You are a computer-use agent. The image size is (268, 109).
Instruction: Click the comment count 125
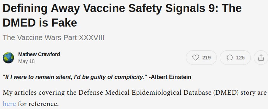(240, 58)
